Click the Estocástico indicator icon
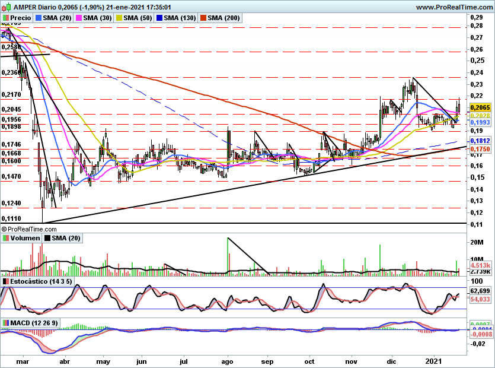 tap(6, 281)
